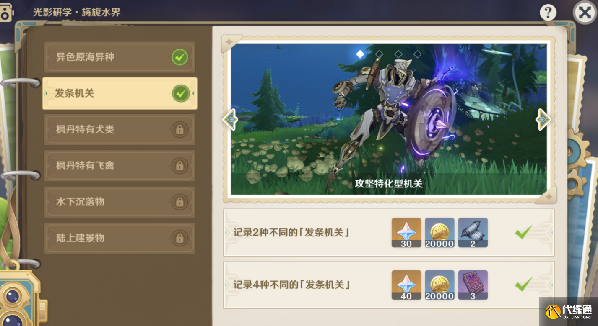Jump to second photo page indicator diamond
The height and width of the screenshot is (326, 598).
[x=379, y=54]
